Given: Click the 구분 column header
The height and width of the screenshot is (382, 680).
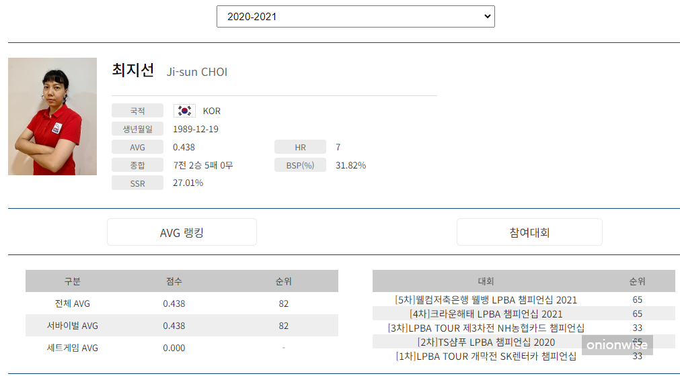Looking at the screenshot, I should (x=73, y=281).
